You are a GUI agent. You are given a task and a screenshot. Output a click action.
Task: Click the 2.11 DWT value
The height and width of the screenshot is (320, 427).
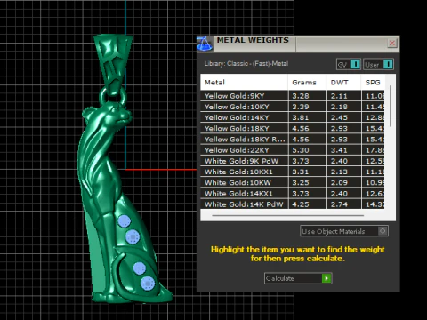(339, 96)
